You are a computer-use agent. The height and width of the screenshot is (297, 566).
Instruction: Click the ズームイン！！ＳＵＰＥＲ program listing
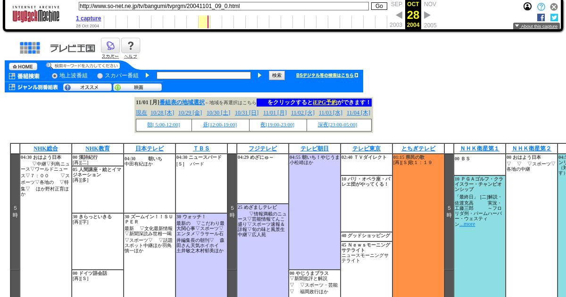(150, 255)
